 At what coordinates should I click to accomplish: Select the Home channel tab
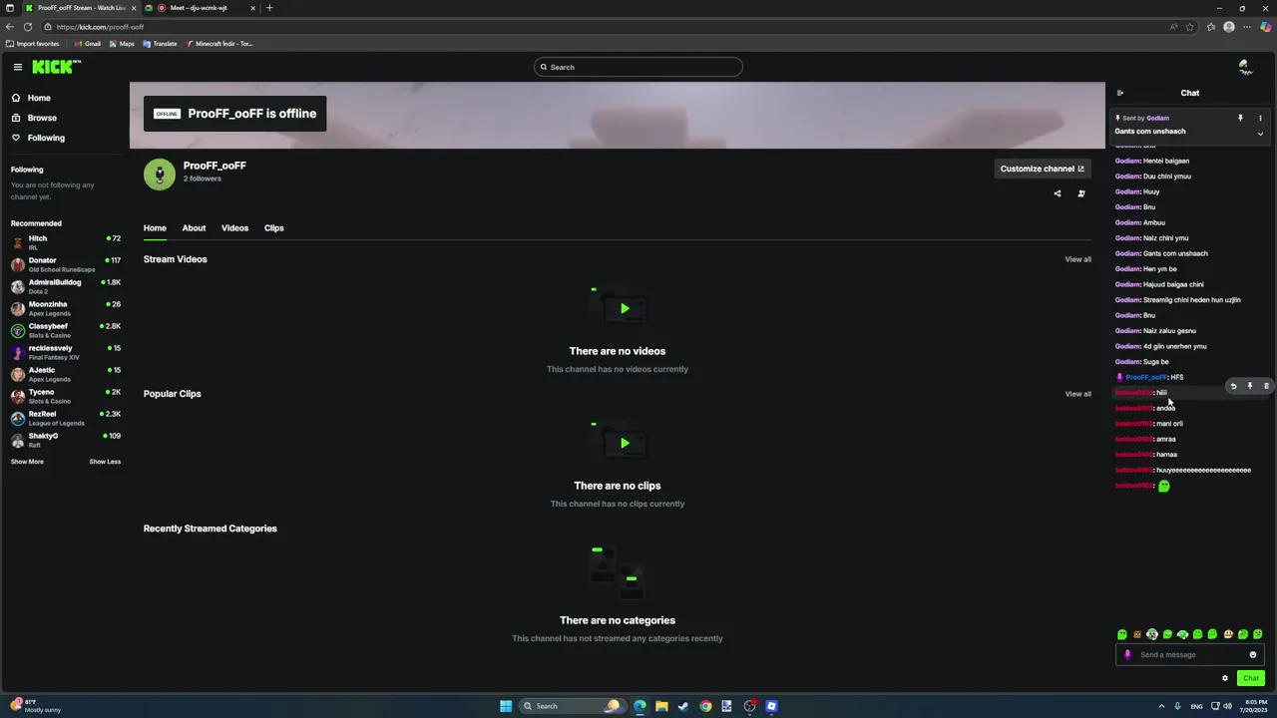[155, 228]
